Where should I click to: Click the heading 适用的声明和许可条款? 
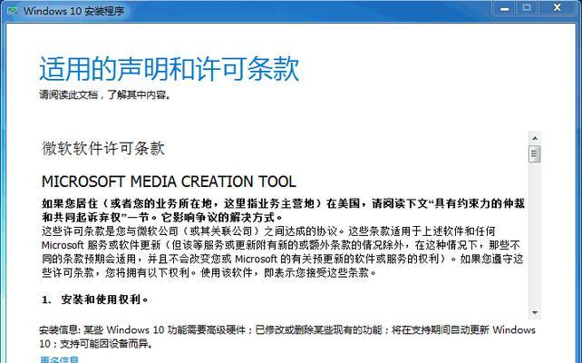click(170, 69)
